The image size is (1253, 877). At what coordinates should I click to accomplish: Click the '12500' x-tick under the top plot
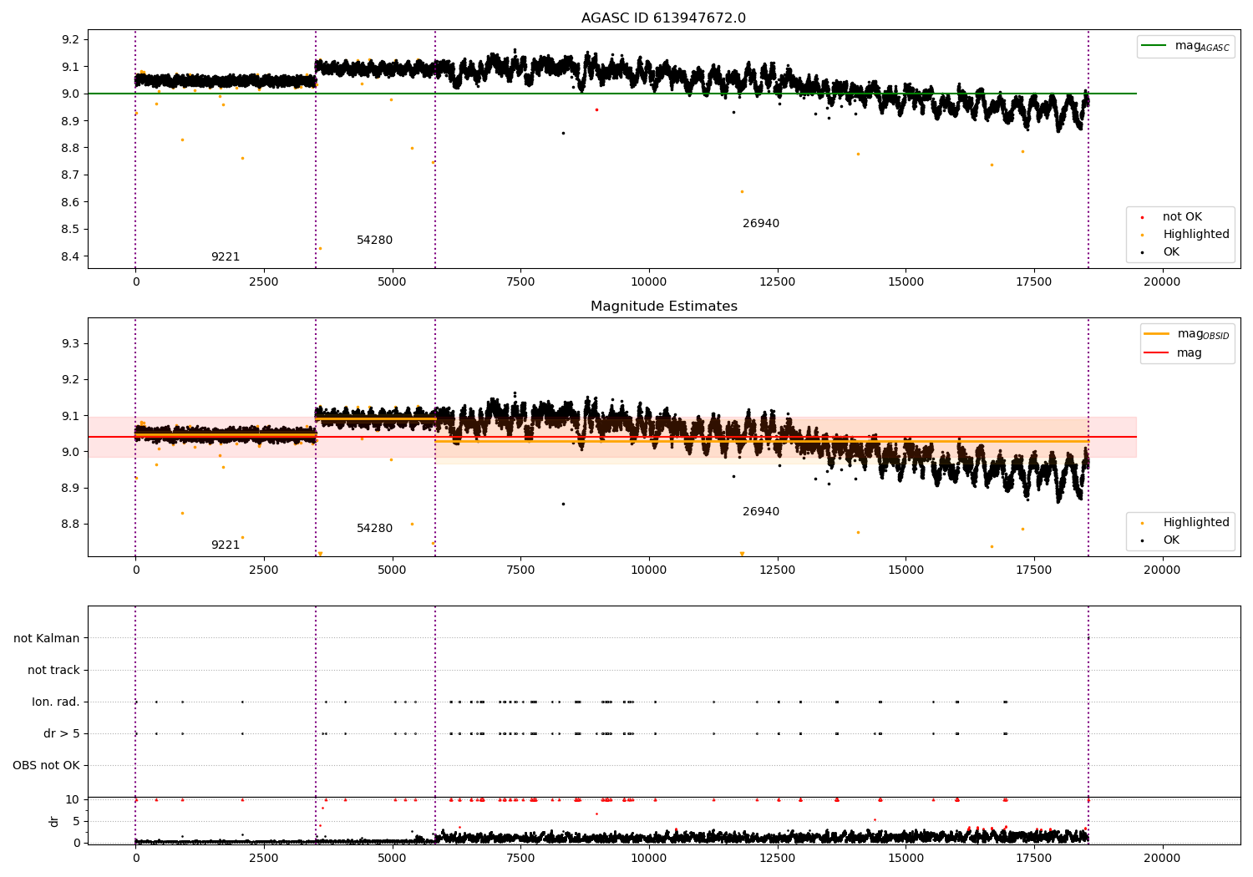tap(777, 282)
